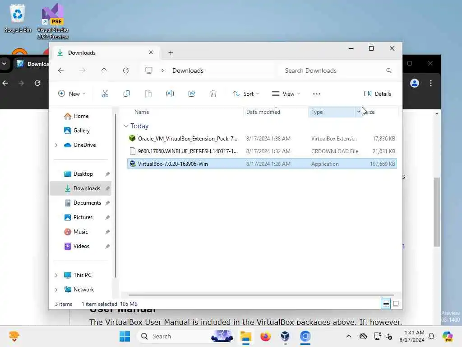
Task: Click the Share icon in toolbar
Action: pyautogui.click(x=191, y=94)
